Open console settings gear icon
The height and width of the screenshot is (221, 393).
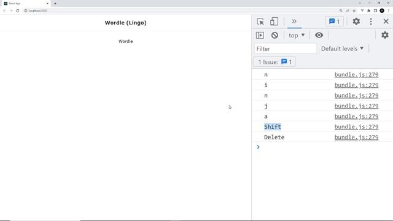(385, 35)
